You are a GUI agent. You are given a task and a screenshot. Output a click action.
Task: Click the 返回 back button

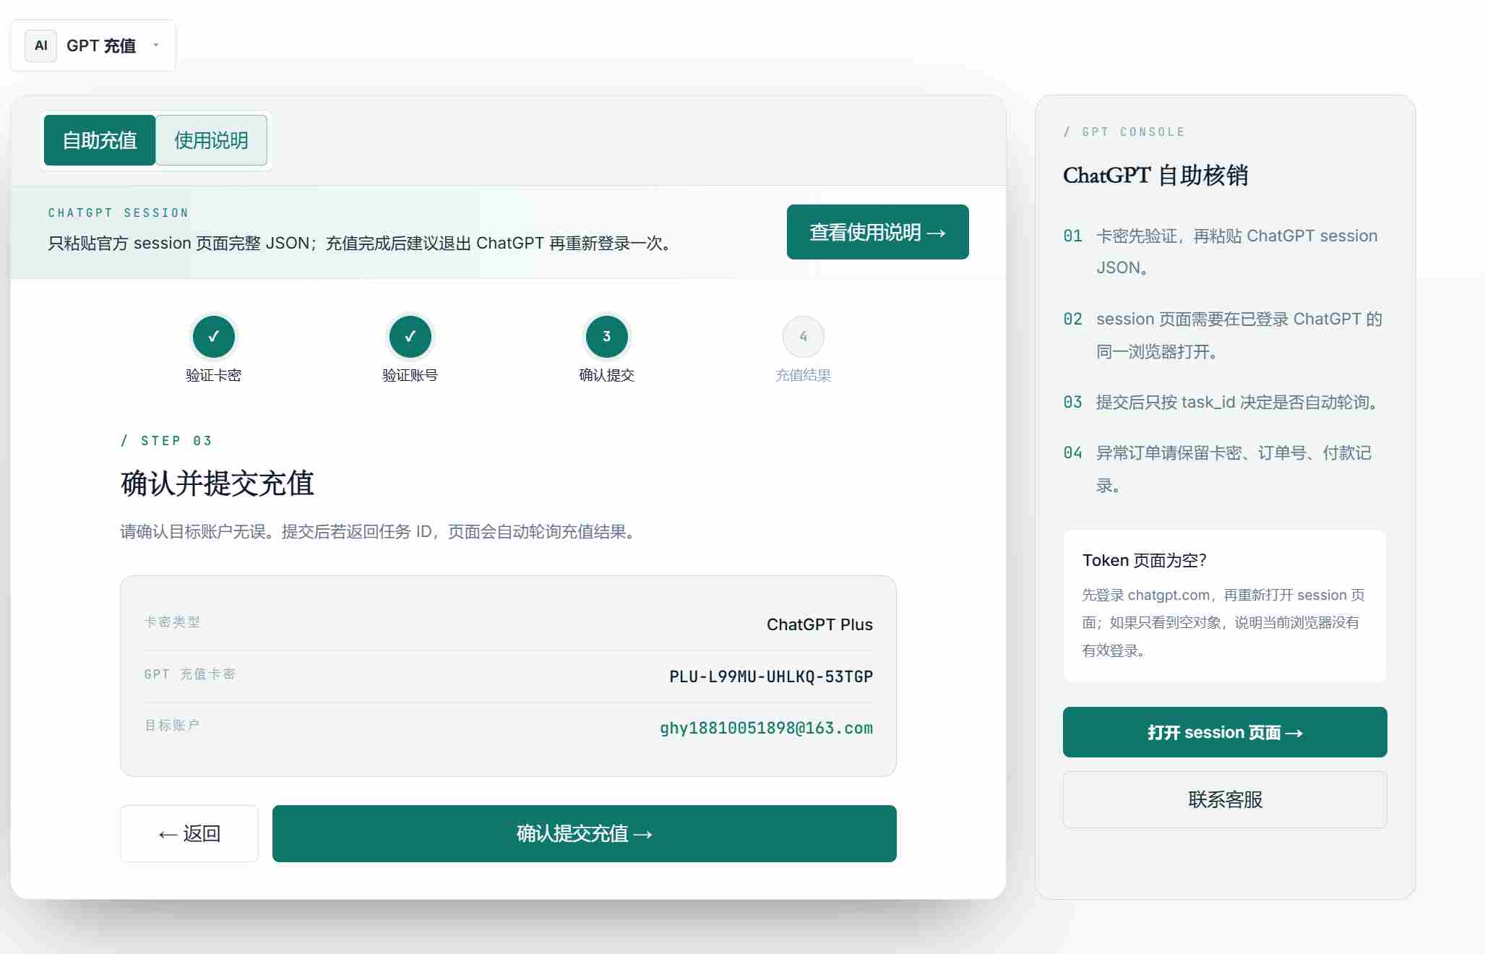(x=189, y=833)
